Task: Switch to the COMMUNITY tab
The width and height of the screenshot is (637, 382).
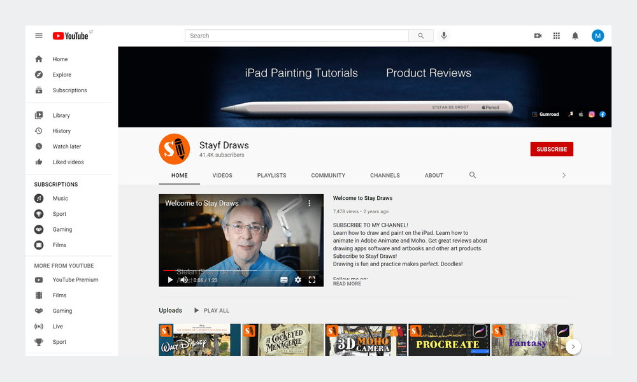Action: (x=328, y=175)
